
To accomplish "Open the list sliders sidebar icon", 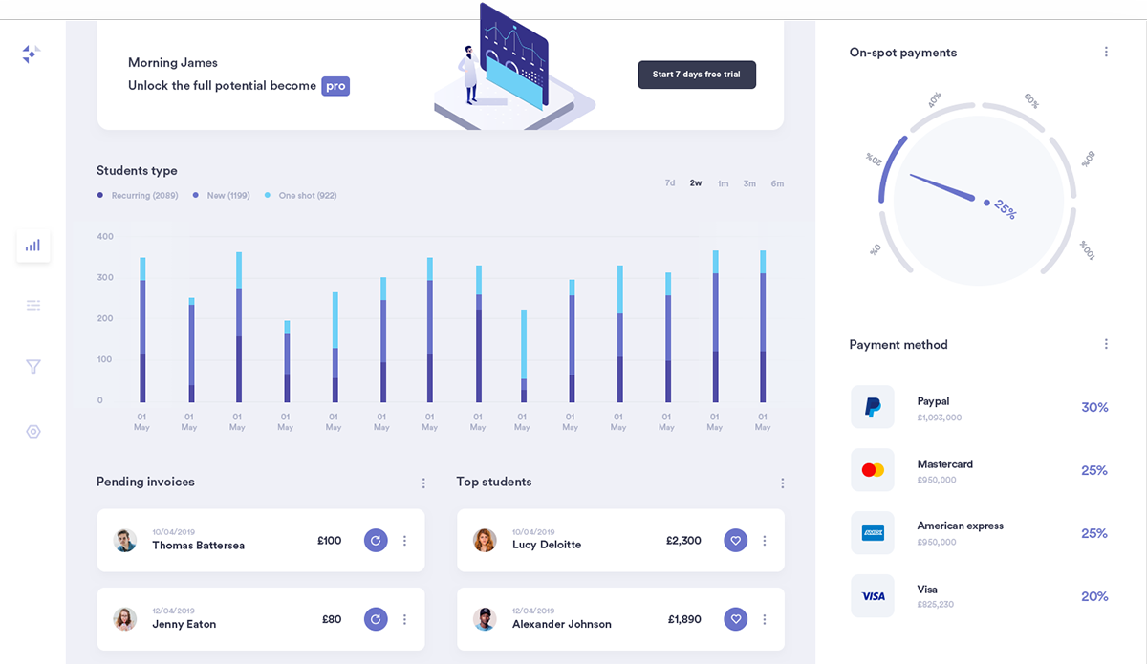I will click(33, 306).
